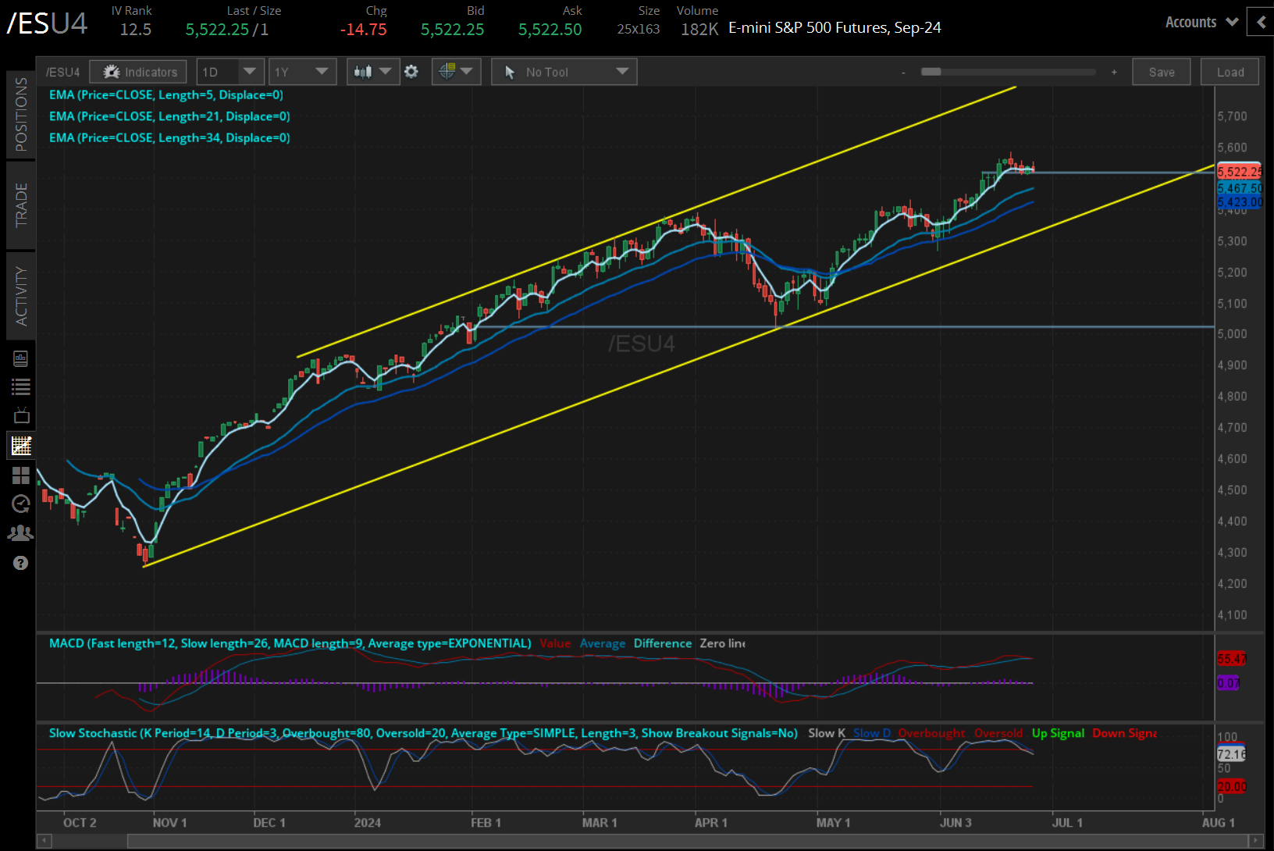1274x851 pixels.
Task: Click the E-mini S&P 500 Futures description
Action: (835, 28)
